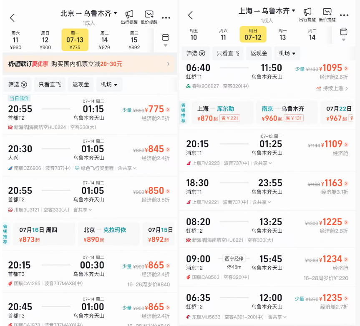Tap the ¥1234 price arrow icon
360x326 pixels.
pyautogui.click(x=346, y=259)
